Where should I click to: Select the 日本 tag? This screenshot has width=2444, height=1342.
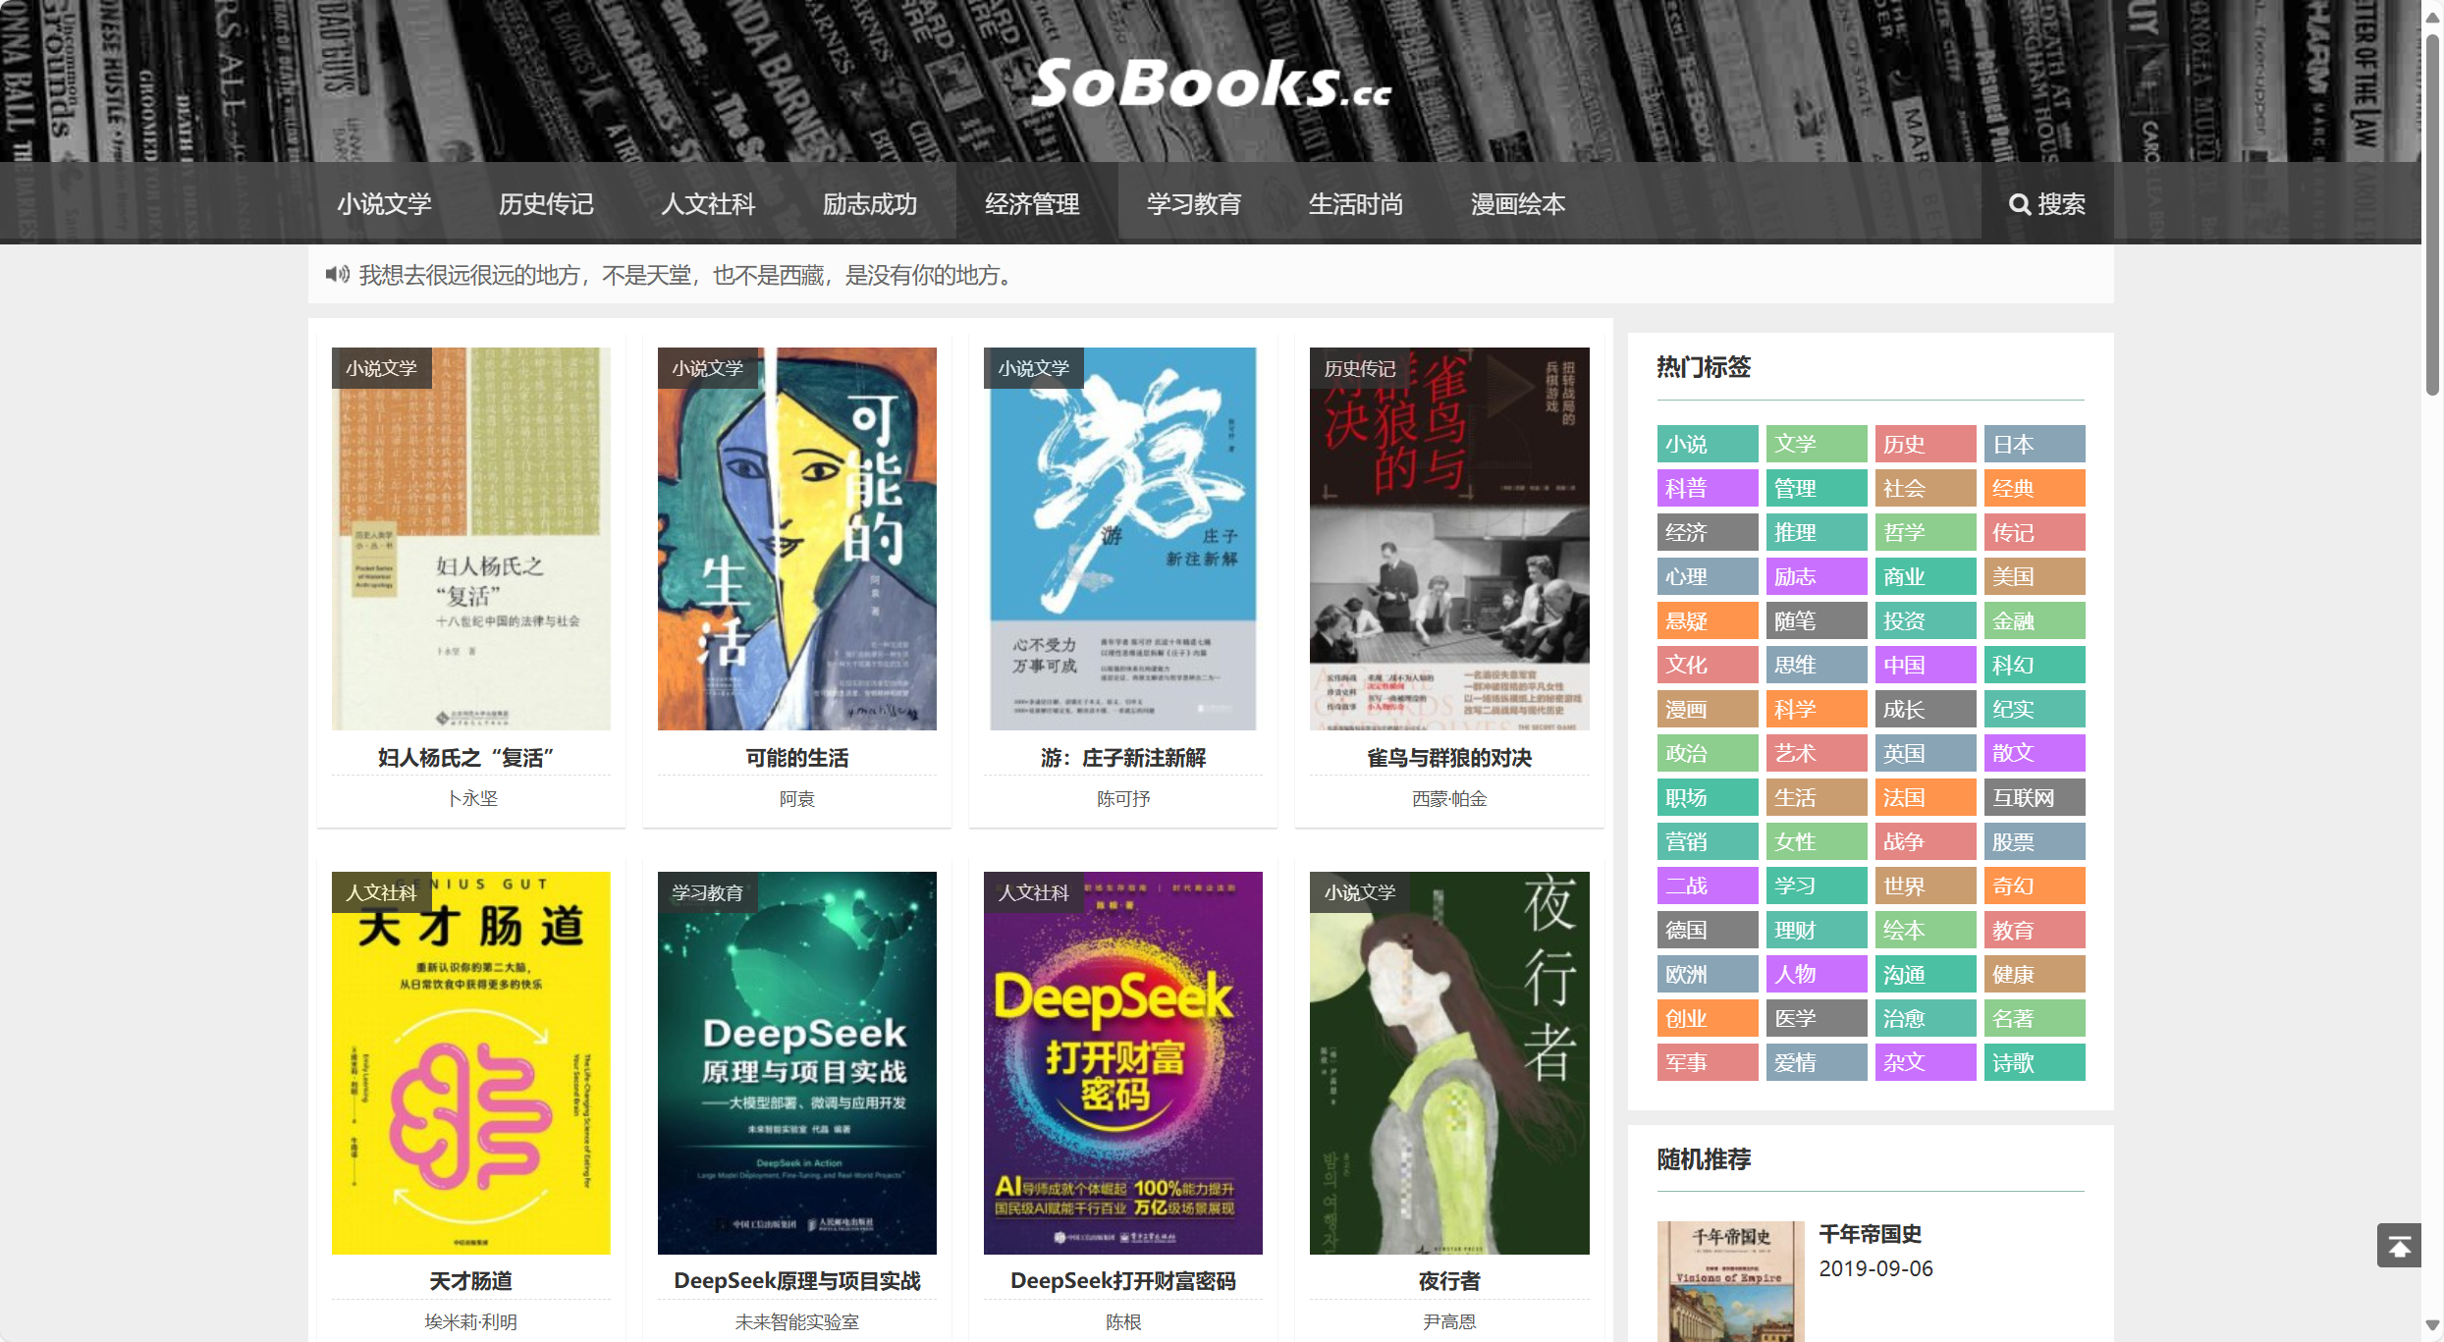[x=2035, y=444]
